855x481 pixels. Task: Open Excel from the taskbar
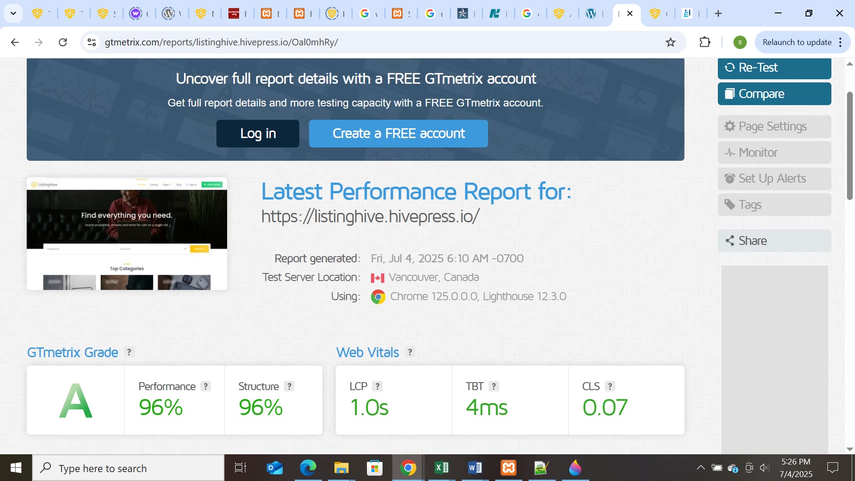[x=442, y=468]
